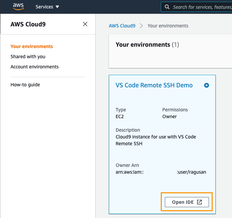Go to Account environments
The height and width of the screenshot is (218, 232).
click(x=35, y=67)
